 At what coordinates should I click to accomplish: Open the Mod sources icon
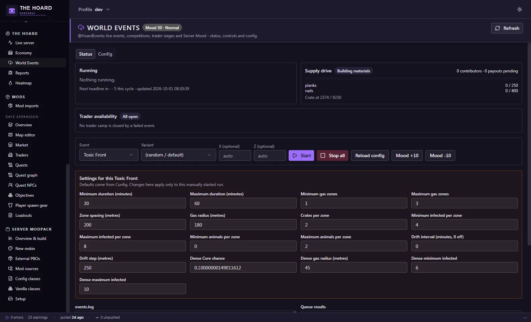click(x=10, y=269)
